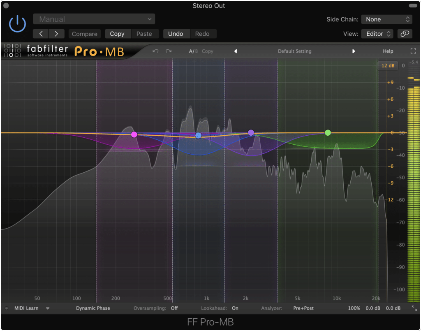The image size is (421, 331).
Task: Click the 12 dB display range button
Action: pyautogui.click(x=388, y=65)
